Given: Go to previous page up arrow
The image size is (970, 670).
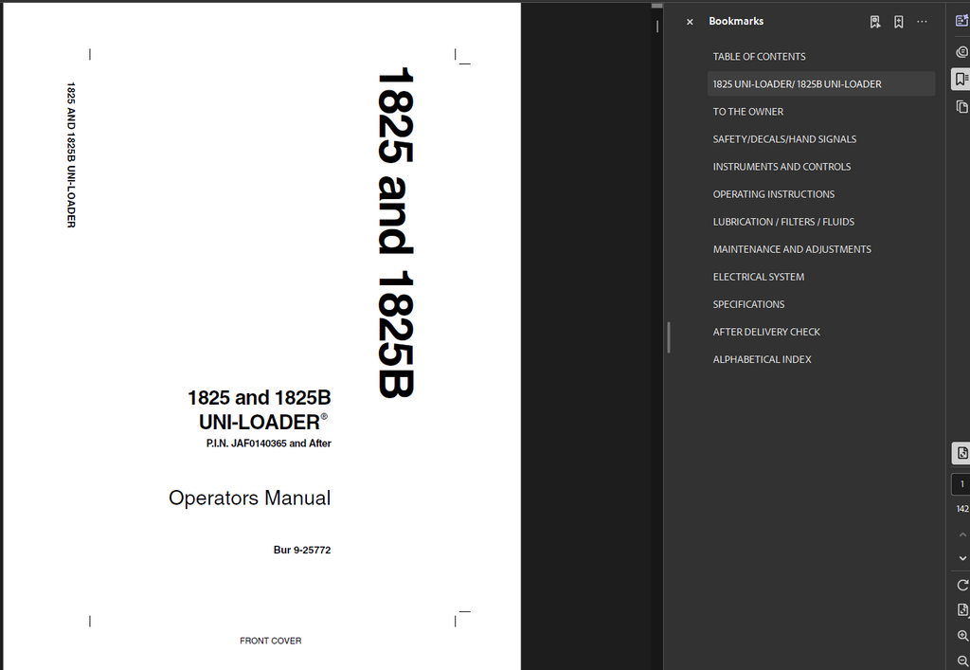Looking at the screenshot, I should click(962, 534).
